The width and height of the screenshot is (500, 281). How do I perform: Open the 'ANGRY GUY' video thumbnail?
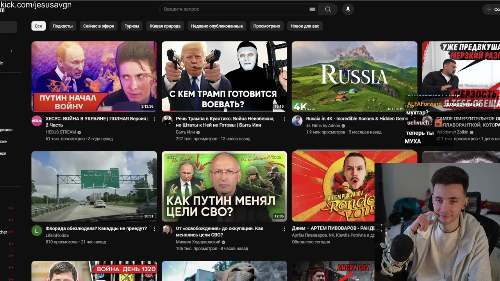(x=333, y=271)
